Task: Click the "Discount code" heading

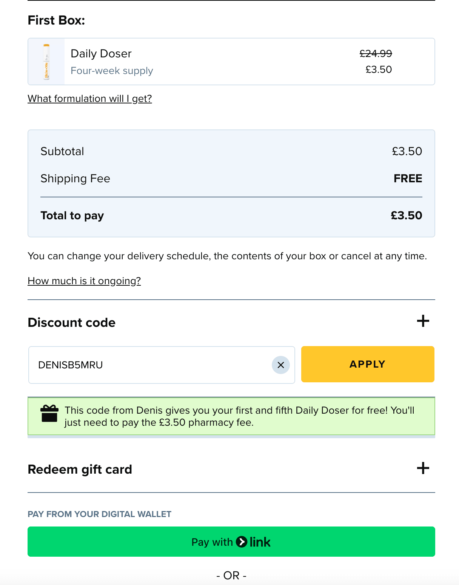Action: click(72, 323)
